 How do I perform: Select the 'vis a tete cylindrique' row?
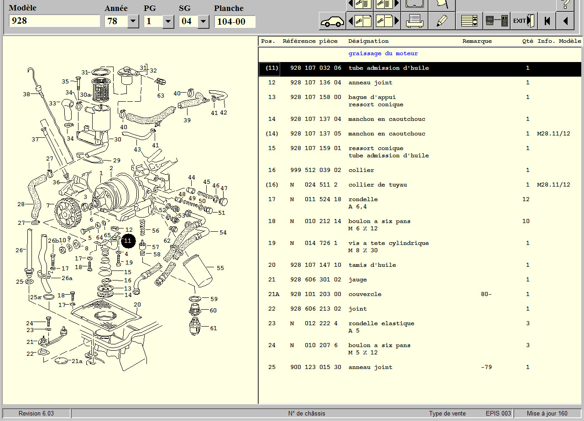(x=420, y=247)
